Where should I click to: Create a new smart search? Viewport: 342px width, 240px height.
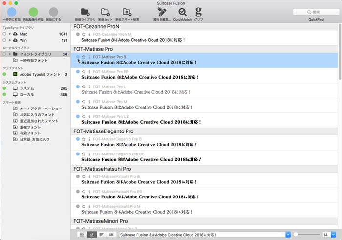tap(127, 12)
